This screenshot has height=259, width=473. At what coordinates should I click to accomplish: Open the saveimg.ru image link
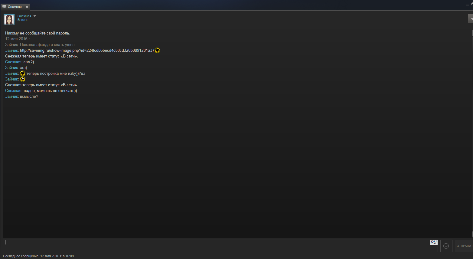(x=87, y=50)
